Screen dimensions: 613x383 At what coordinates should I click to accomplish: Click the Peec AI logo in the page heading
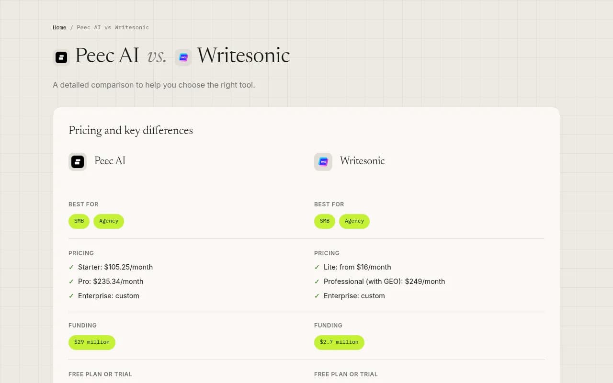(x=61, y=56)
